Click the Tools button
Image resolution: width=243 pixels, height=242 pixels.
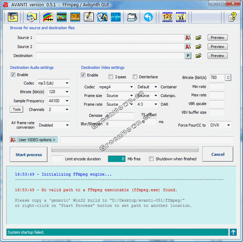click(x=17, y=109)
